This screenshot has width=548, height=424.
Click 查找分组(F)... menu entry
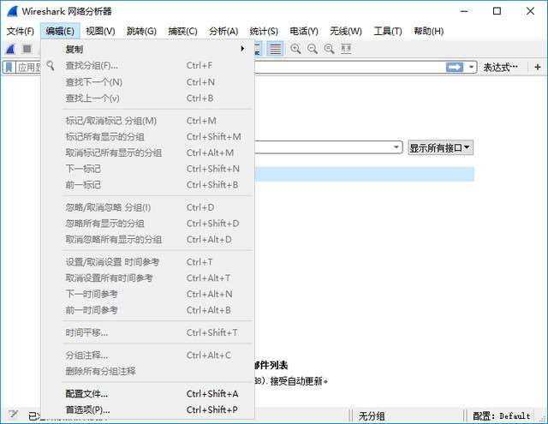(x=147, y=65)
